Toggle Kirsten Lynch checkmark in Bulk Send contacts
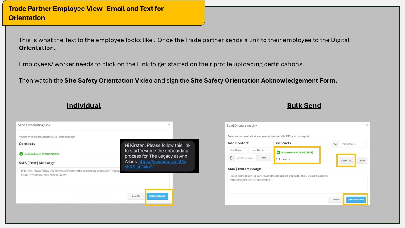The image size is (405, 228). point(278,152)
